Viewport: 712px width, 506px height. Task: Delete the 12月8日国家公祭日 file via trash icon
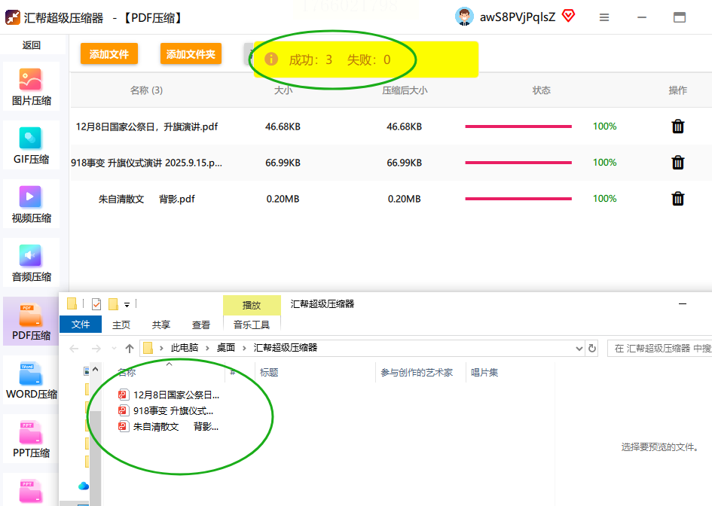point(677,126)
